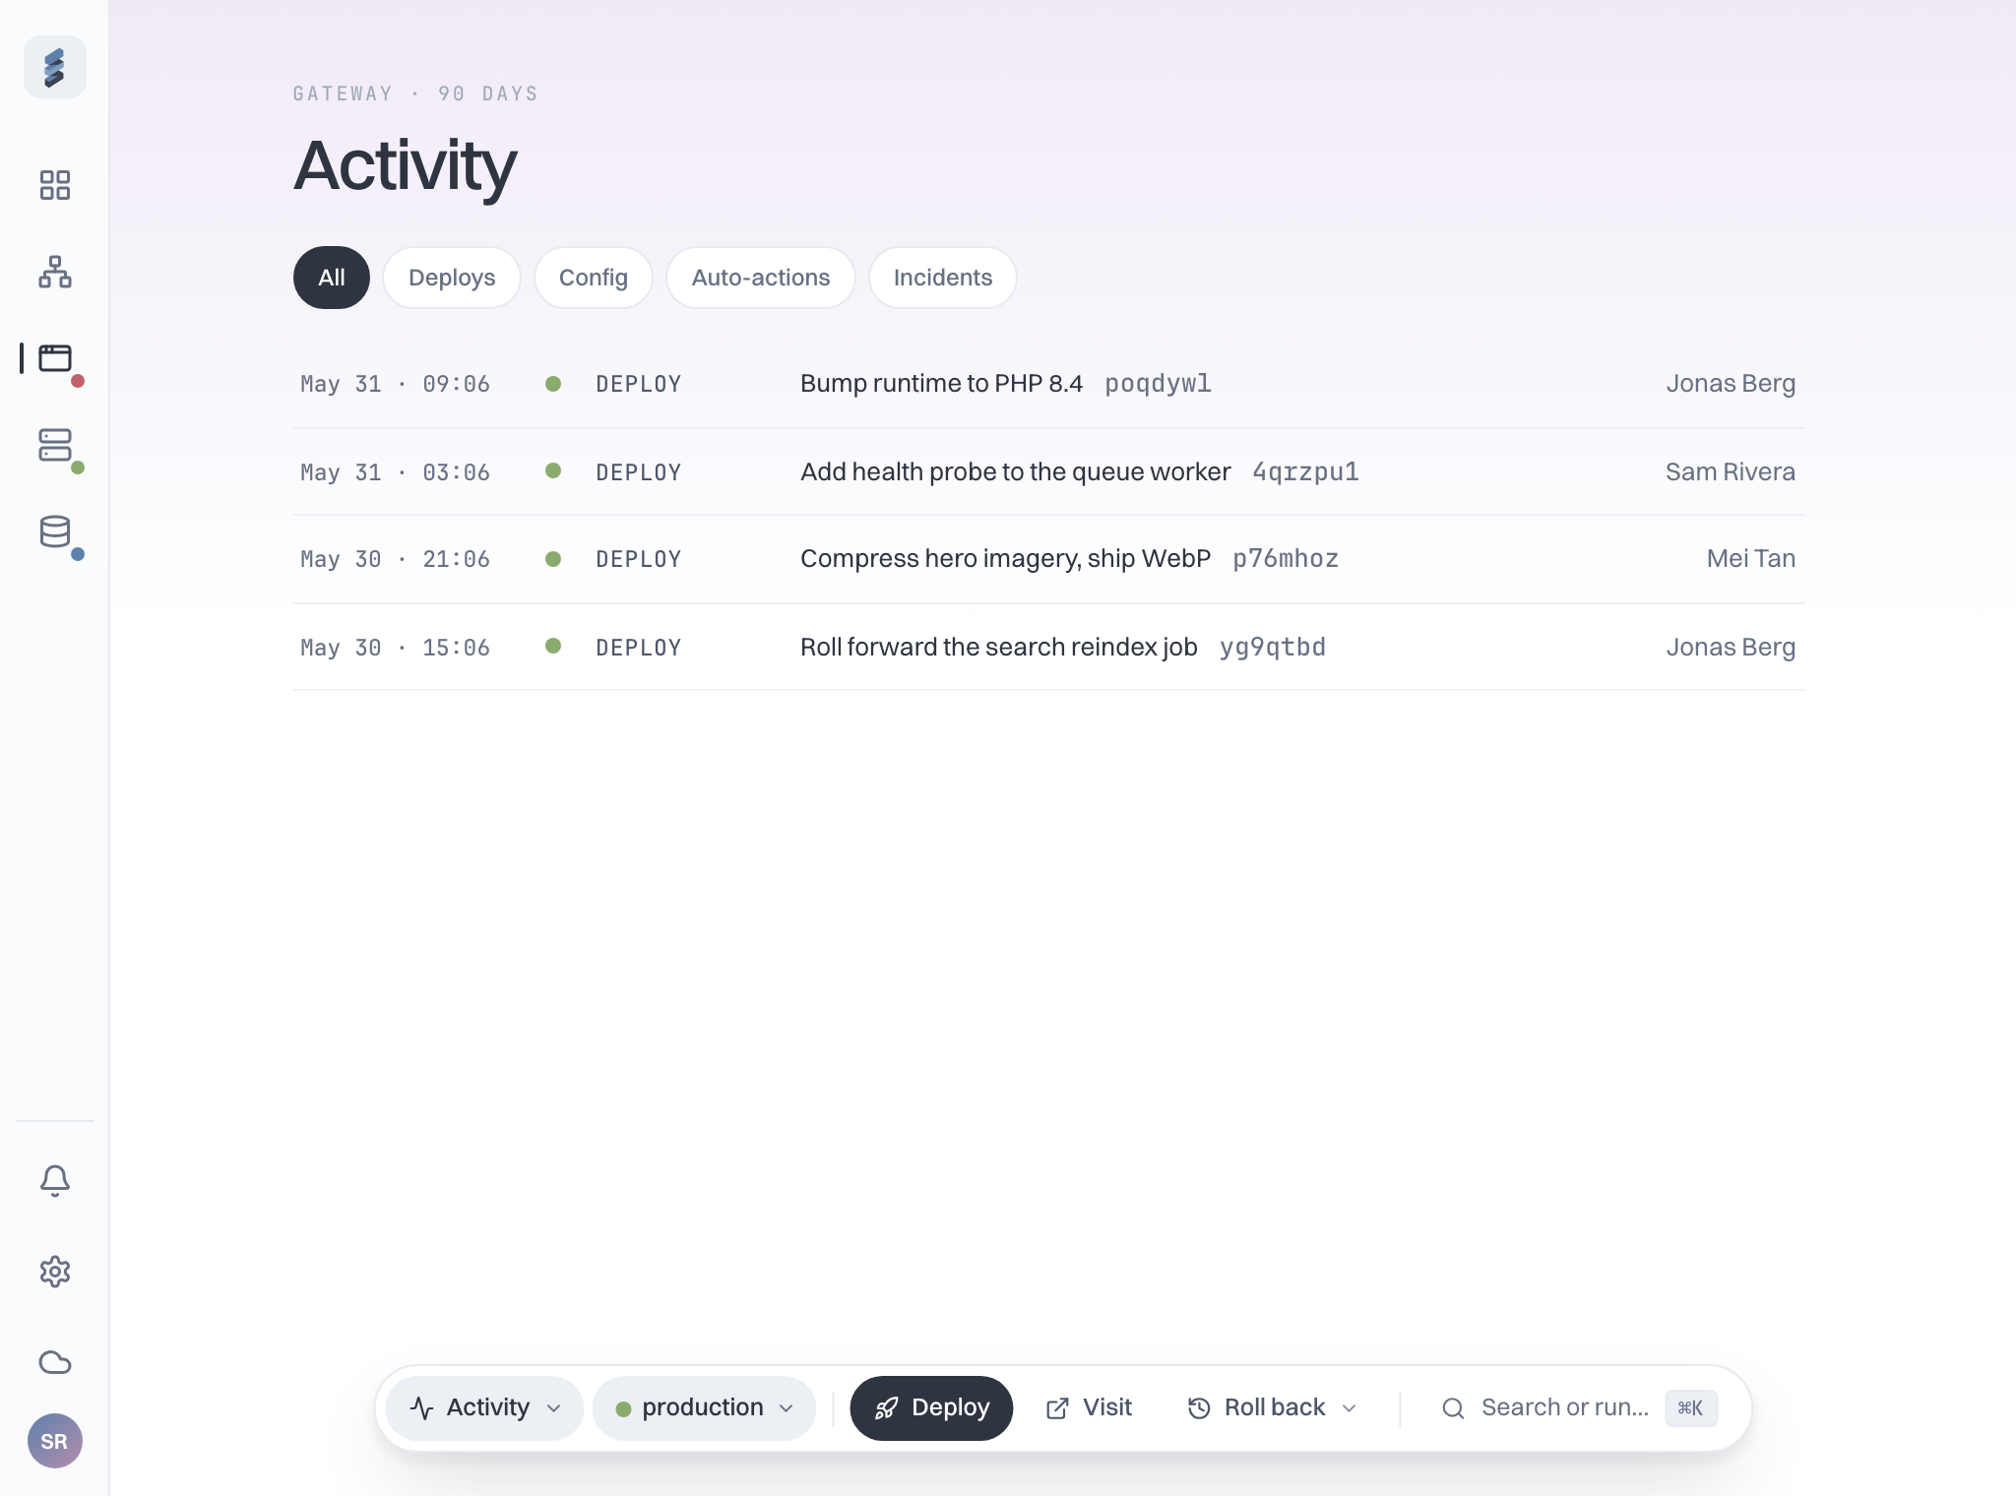Click timestamp May 31 · 09:06
The image size is (2016, 1496).
[x=395, y=384]
